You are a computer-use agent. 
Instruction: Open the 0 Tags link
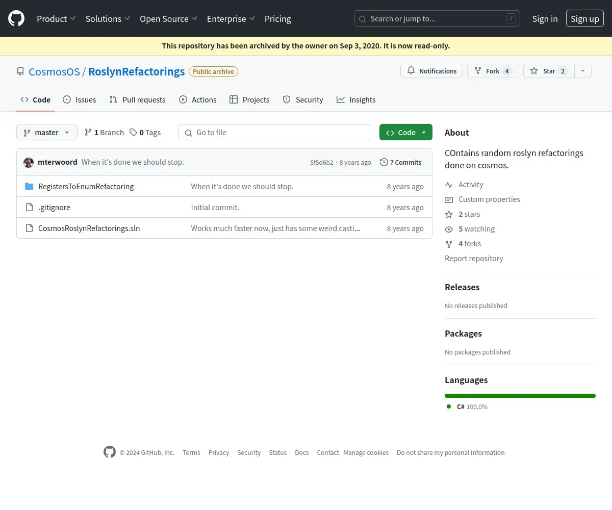145,132
